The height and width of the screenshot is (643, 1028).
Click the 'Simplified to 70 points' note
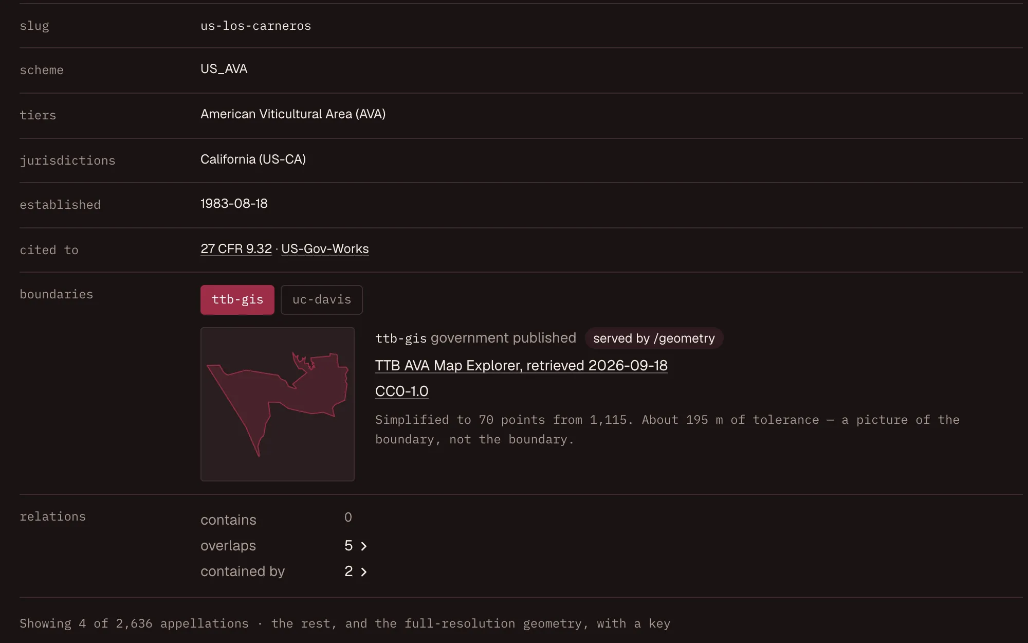[x=667, y=430]
